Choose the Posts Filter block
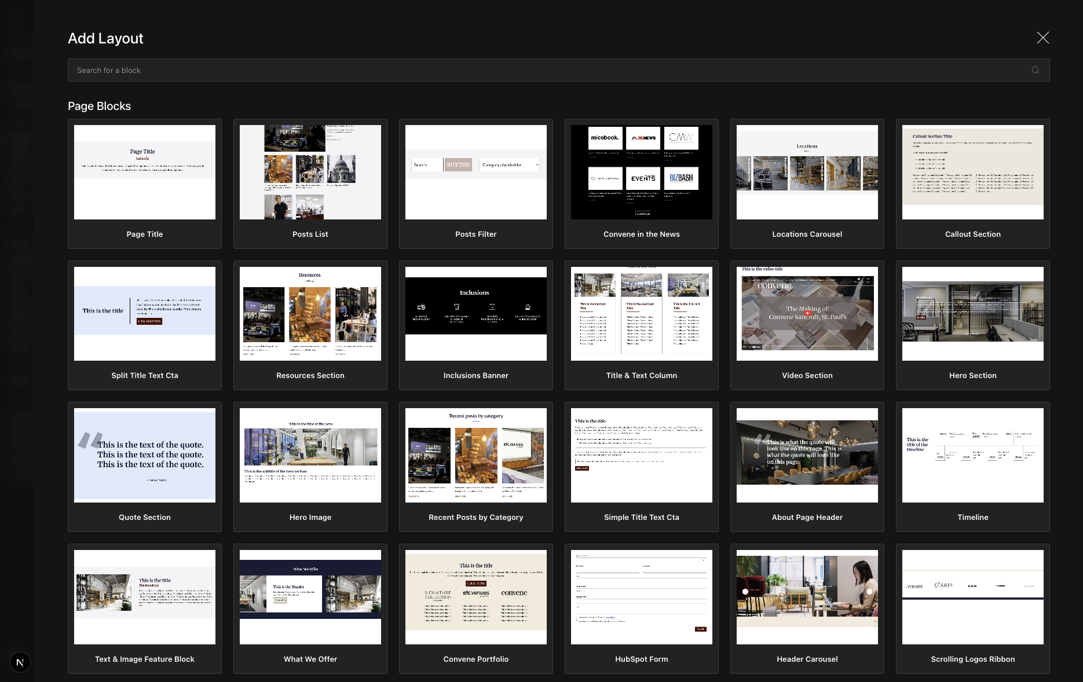 pos(475,184)
